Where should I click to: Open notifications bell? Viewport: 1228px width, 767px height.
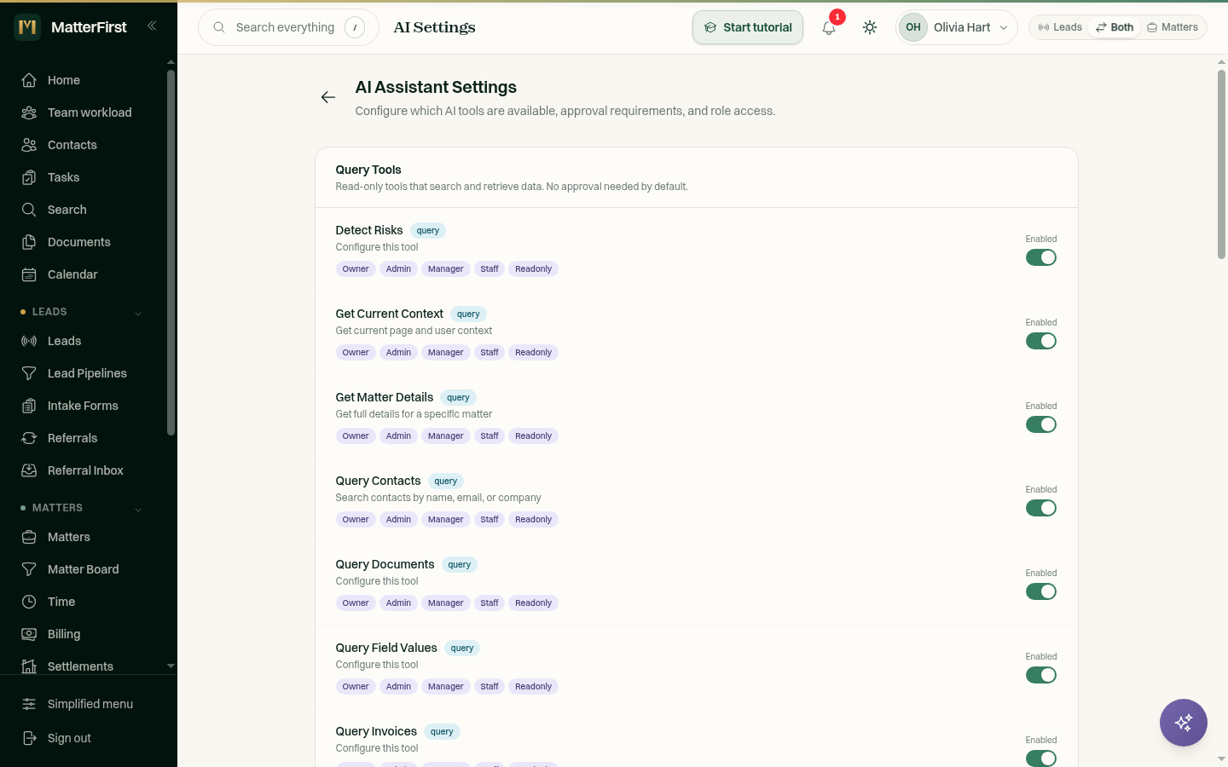tap(829, 27)
